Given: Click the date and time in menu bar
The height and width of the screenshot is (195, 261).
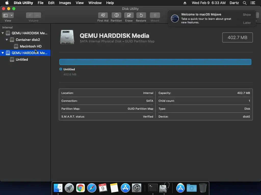Looking at the screenshot, I should (208, 3).
